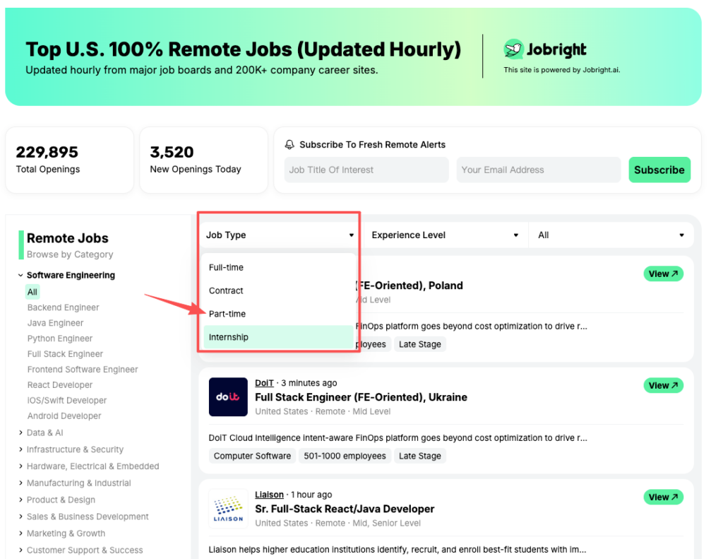Click the Job Title Of Interest field
This screenshot has width=723, height=559.
[366, 170]
